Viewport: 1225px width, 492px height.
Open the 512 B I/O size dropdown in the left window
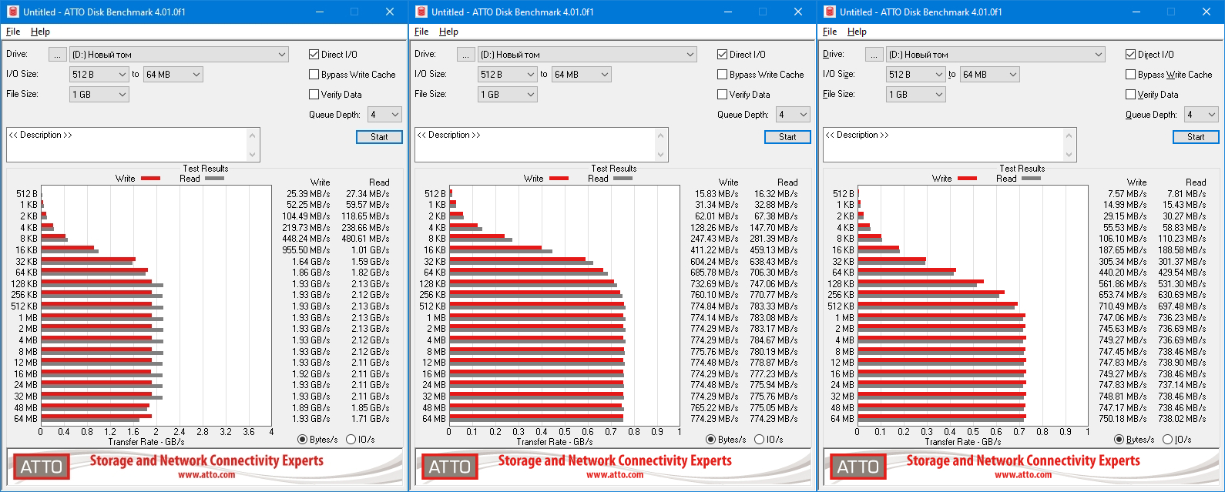click(x=99, y=75)
